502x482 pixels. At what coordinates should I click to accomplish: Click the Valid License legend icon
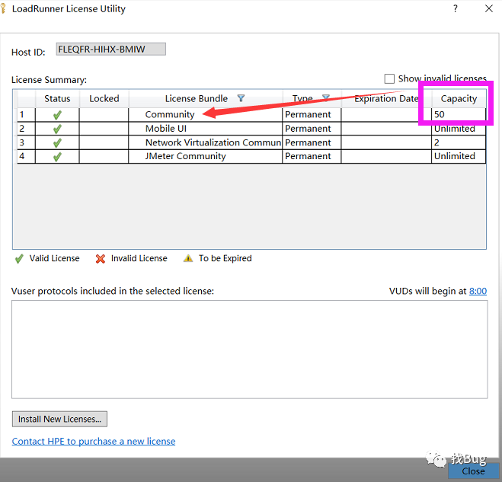[19, 259]
